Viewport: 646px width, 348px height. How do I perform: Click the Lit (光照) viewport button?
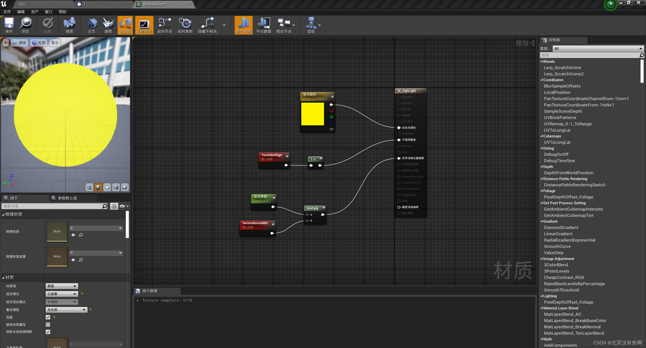point(39,43)
